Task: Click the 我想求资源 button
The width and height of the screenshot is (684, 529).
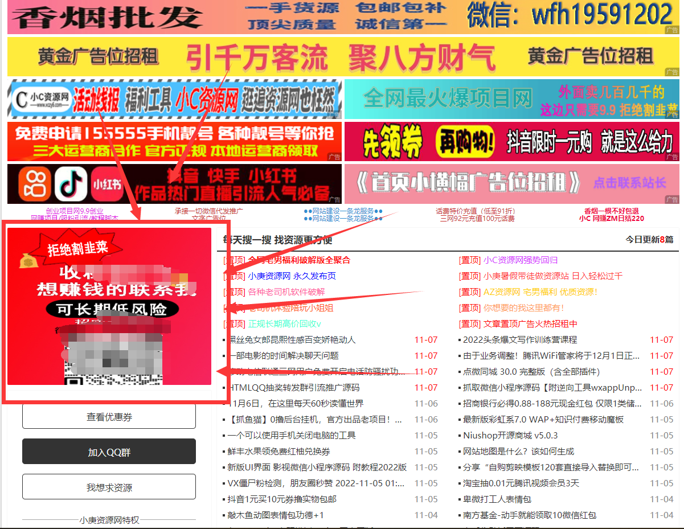Action: (x=109, y=487)
